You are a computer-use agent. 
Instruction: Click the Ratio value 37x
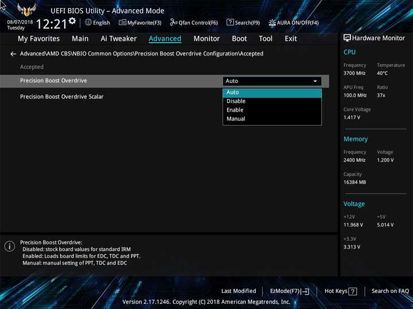[x=381, y=96]
